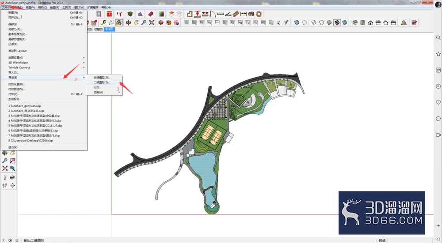Open recent file ending 02266.skp
Viewport: 442px width, 243px height.
pyautogui.click(x=44, y=140)
